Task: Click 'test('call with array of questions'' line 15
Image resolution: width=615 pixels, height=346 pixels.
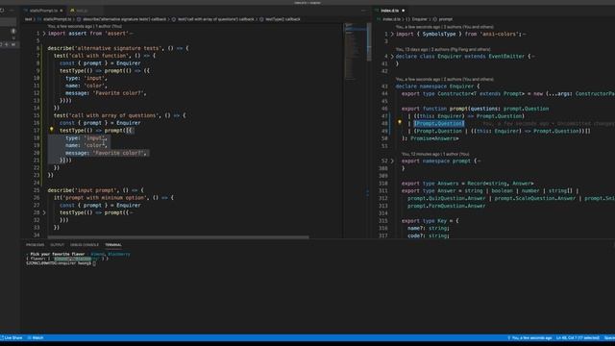Action: tap(120, 115)
